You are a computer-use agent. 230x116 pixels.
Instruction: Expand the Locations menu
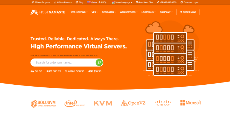tap(148, 12)
